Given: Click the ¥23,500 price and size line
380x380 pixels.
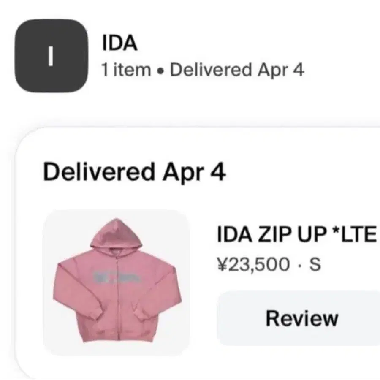Looking at the screenshot, I should coord(269,264).
